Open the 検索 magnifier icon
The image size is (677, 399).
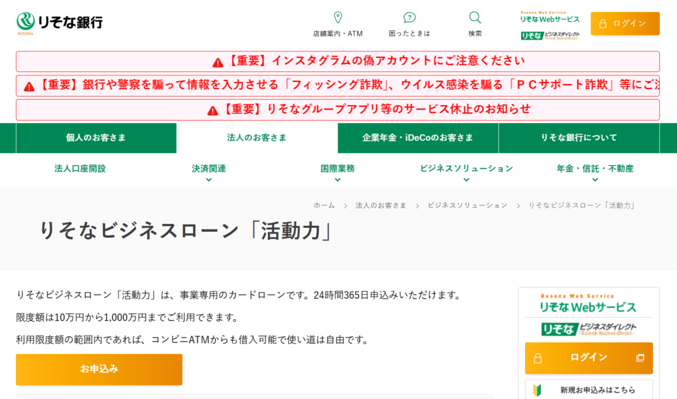475,18
